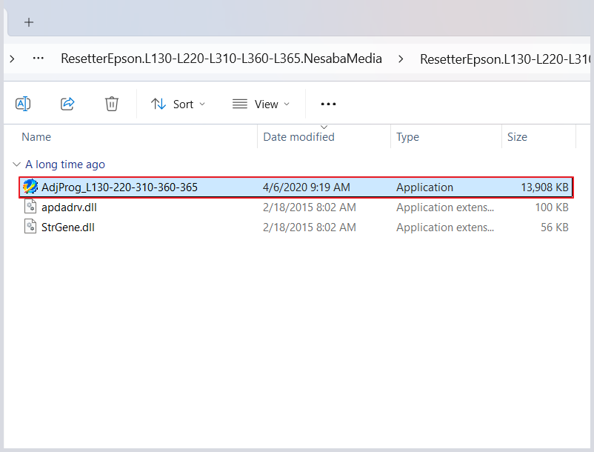Image resolution: width=594 pixels, height=452 pixels.
Task: Click the Rename toolbar icon
Action: tap(23, 104)
